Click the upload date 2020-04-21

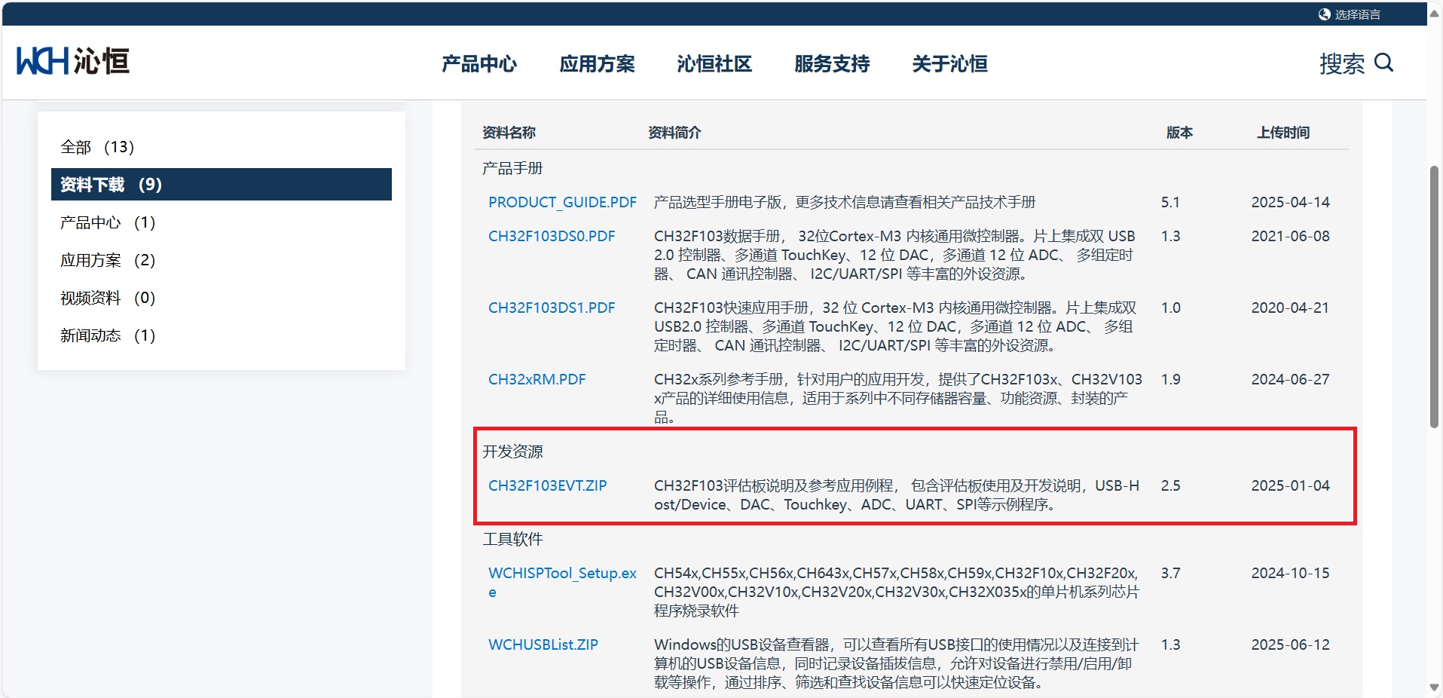click(x=1290, y=308)
